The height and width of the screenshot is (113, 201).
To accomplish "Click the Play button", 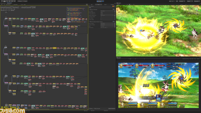I will (x=98, y=1).
